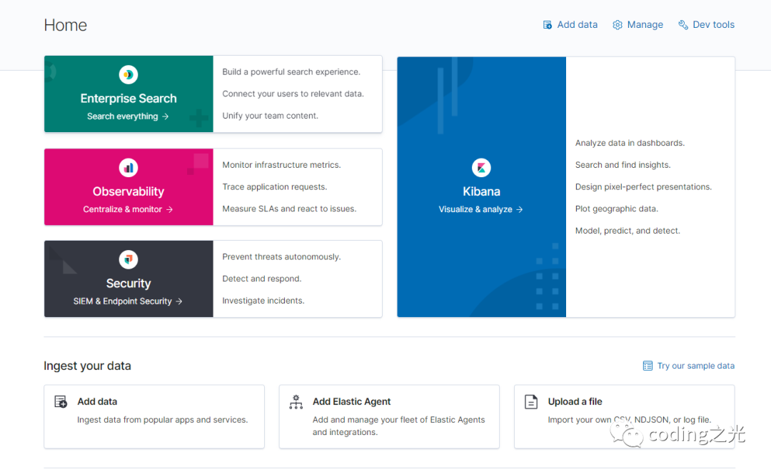Viewport: 771px width, 470px height.
Task: Click 'Unify your team content.' text
Action: pyautogui.click(x=270, y=116)
